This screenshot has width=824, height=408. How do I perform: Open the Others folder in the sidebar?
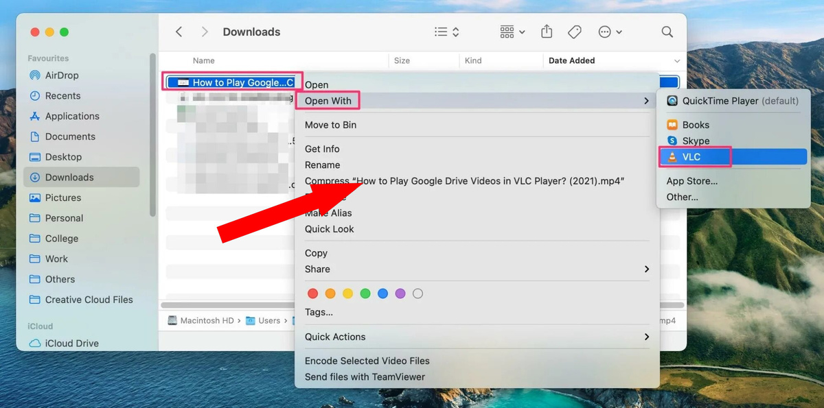tap(60, 279)
